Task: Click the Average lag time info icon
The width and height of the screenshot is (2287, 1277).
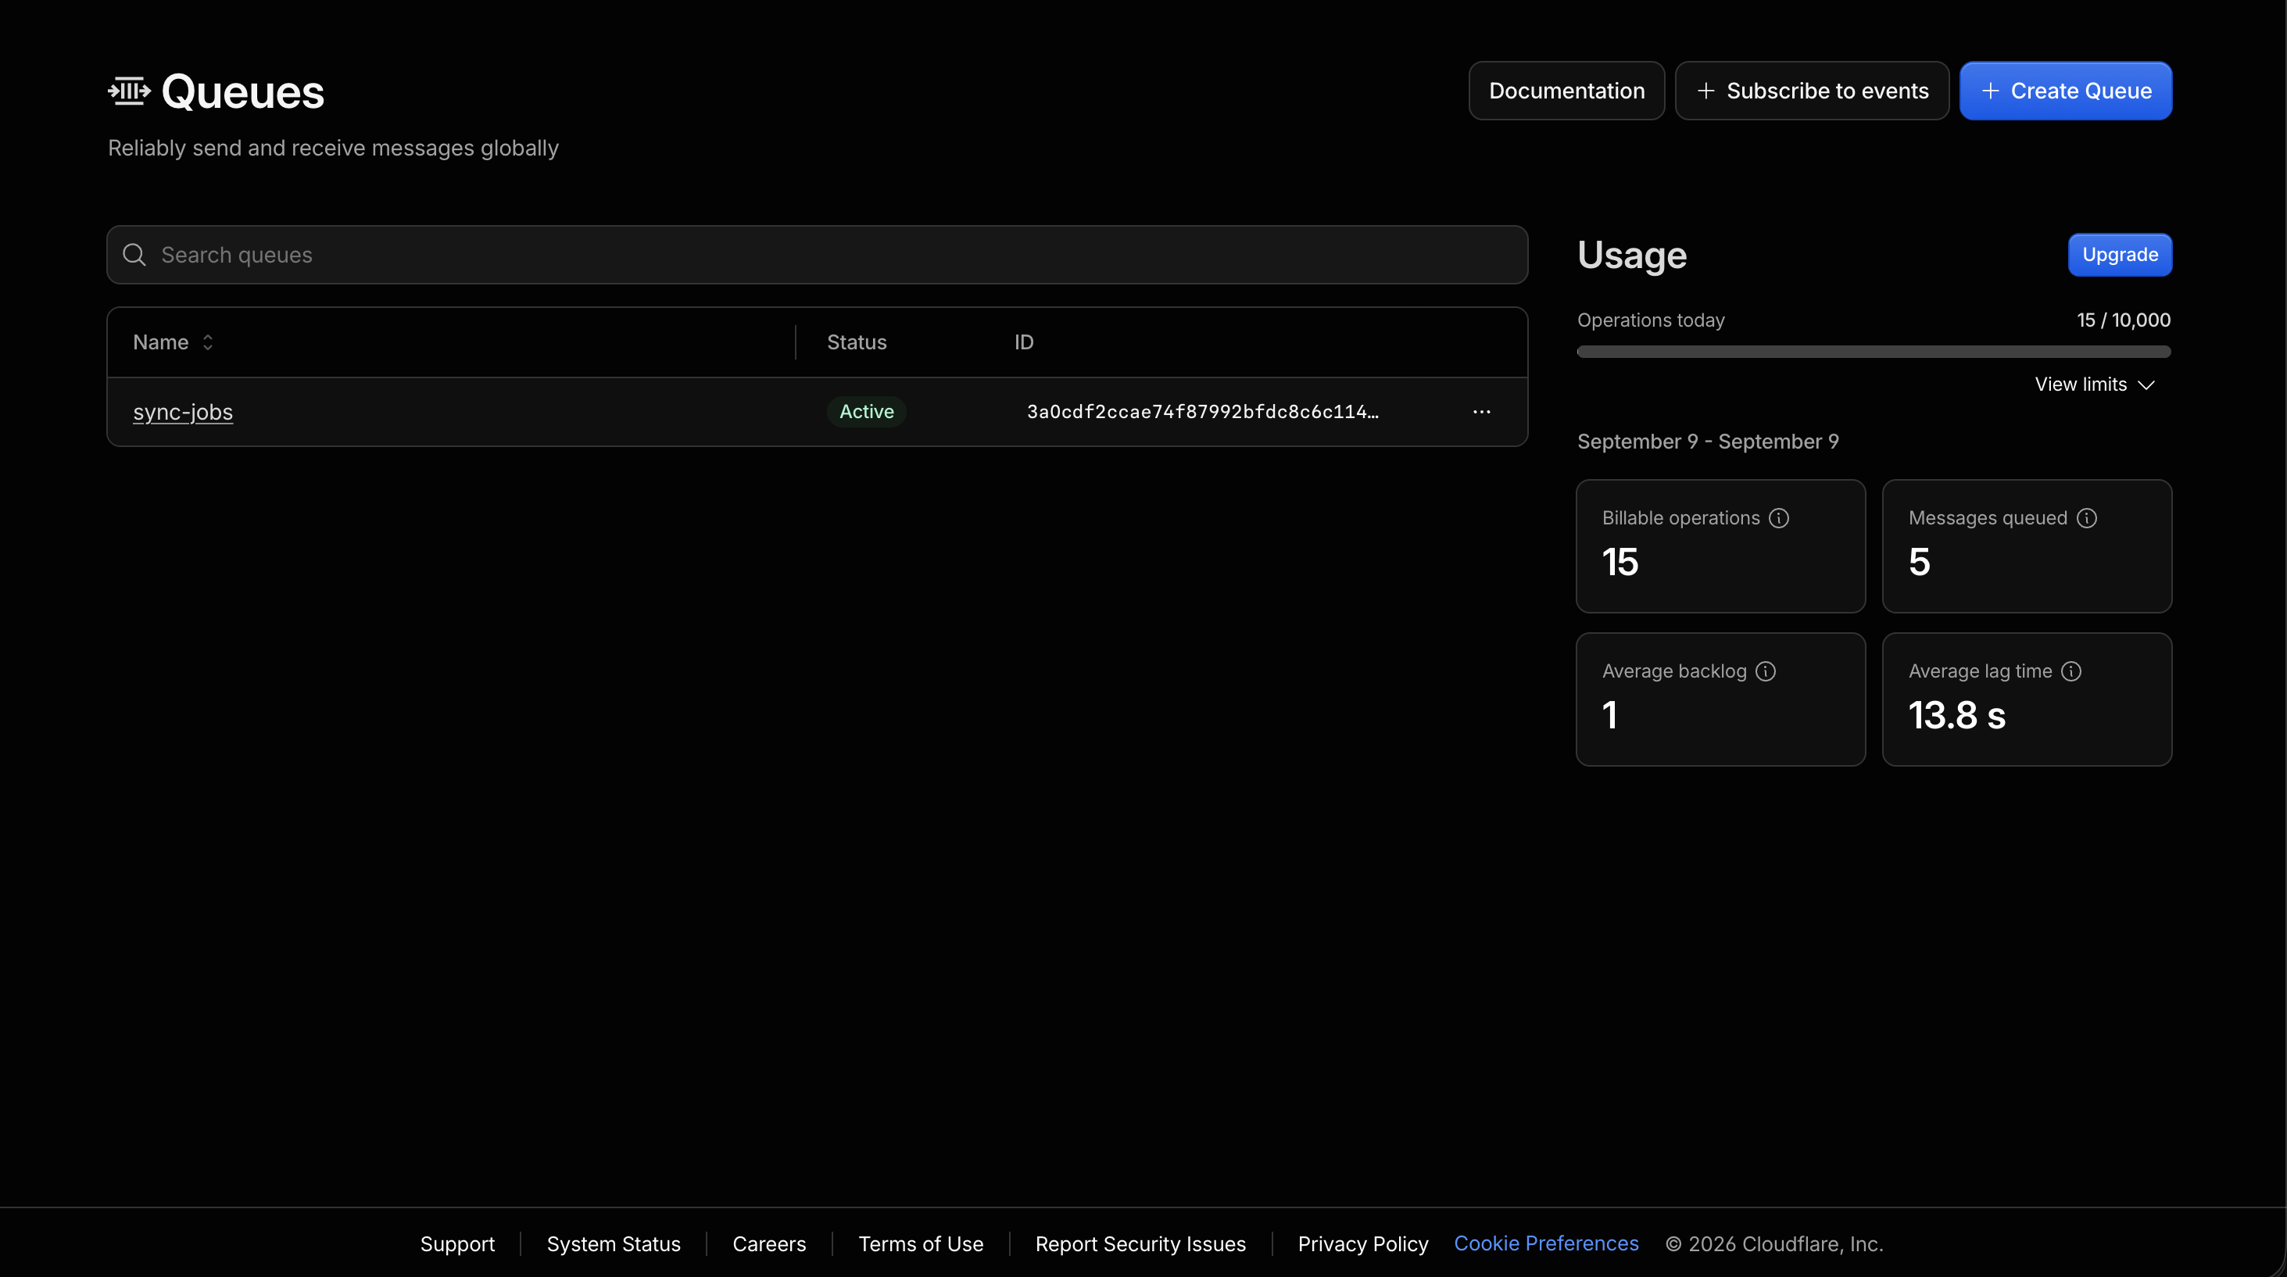Action: point(2071,671)
